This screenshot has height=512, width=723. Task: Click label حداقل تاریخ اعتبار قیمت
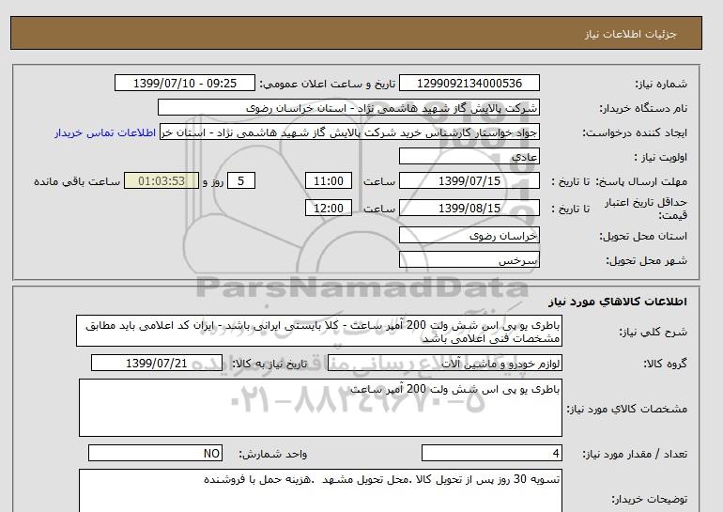click(646, 209)
